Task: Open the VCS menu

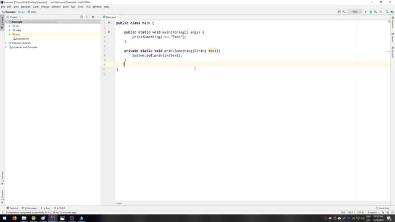Action: (88, 7)
